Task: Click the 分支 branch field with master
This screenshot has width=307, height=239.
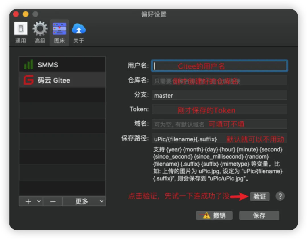Action: point(219,95)
